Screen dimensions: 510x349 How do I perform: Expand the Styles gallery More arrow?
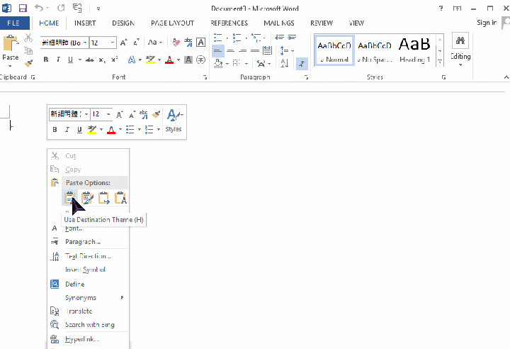pyautogui.click(x=440, y=61)
